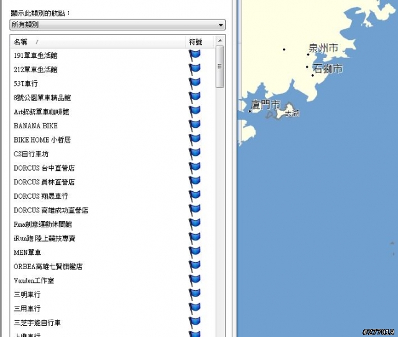Viewport: 398px width, 337px height.
Task: Click blue flag icon for DORCUS 高雄成功直營店
Action: click(195, 210)
